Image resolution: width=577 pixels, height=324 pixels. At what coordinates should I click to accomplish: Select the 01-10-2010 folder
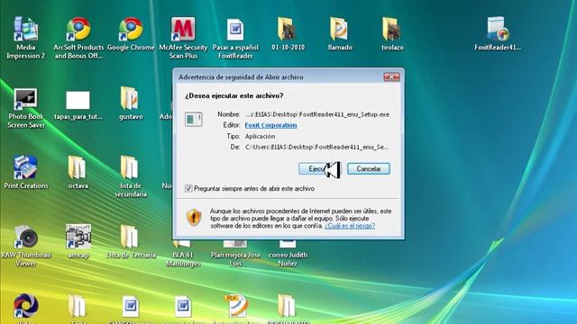click(288, 34)
